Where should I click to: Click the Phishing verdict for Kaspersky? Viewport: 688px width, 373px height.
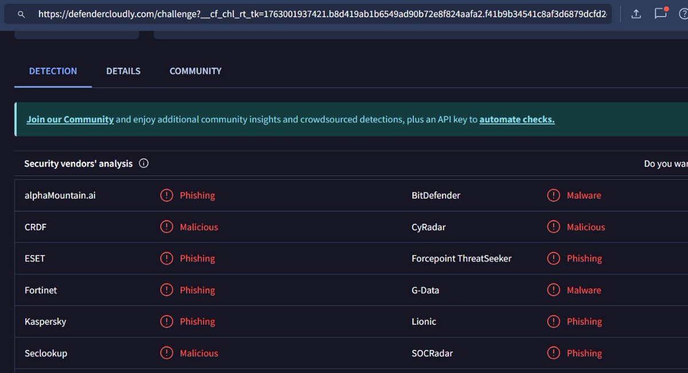pos(197,322)
